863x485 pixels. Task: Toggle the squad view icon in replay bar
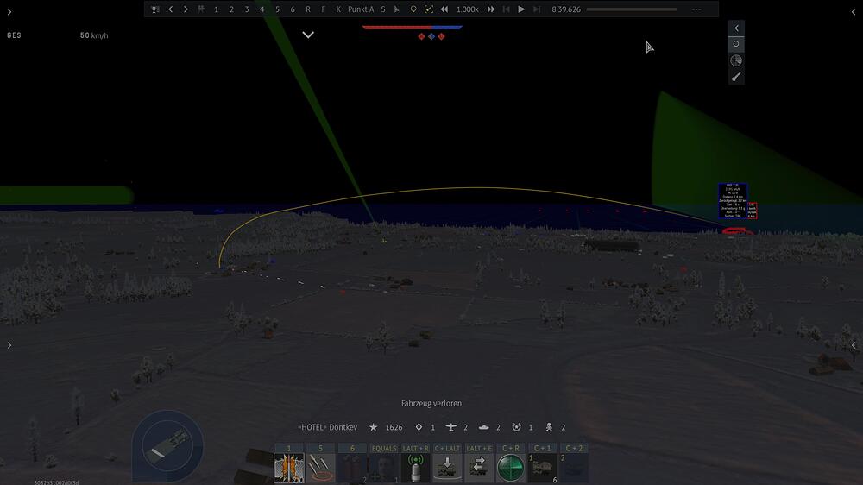point(201,9)
